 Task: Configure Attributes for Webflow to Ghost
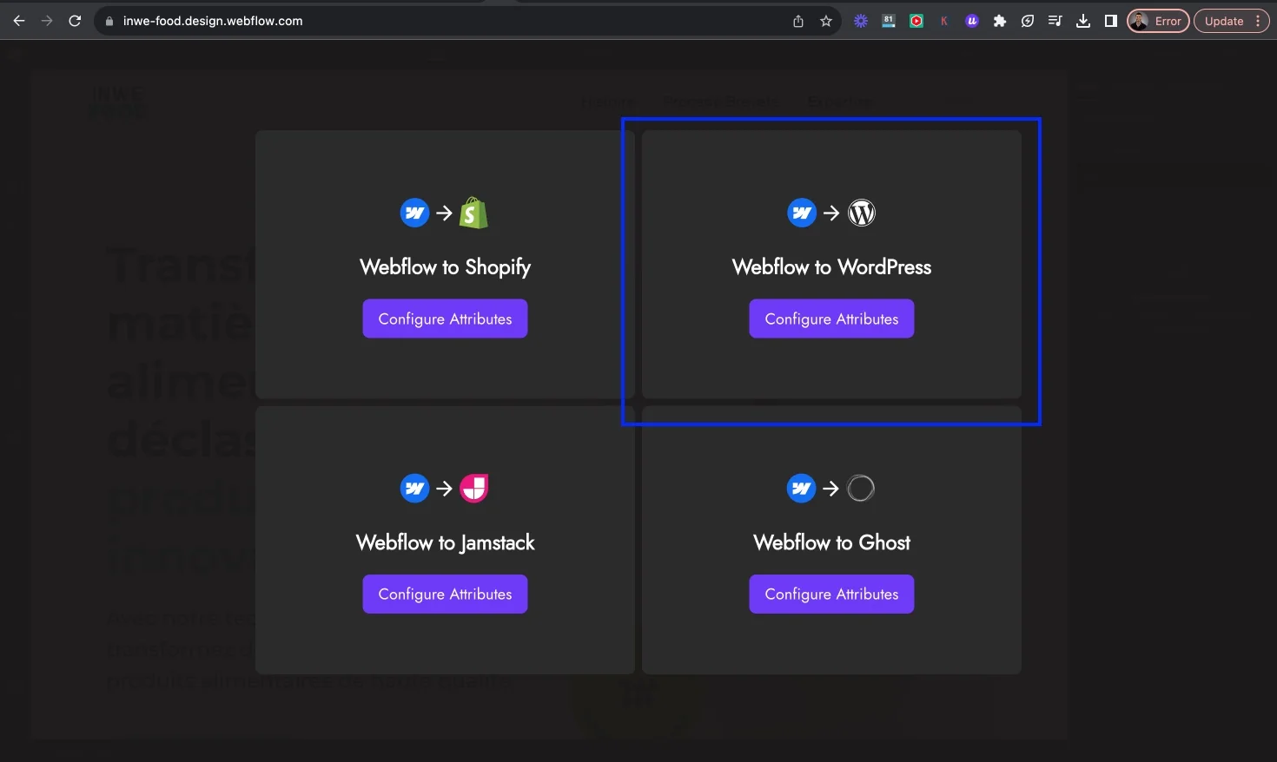tap(831, 594)
